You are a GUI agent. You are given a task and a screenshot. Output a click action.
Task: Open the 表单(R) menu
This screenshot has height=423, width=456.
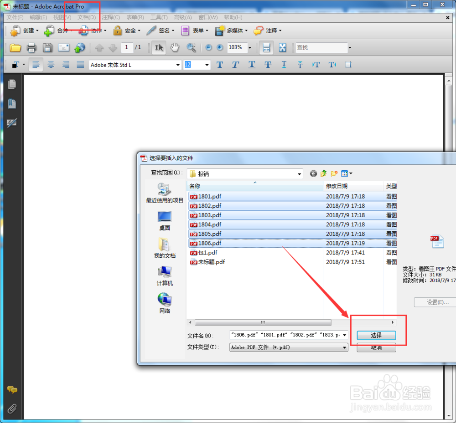point(135,17)
